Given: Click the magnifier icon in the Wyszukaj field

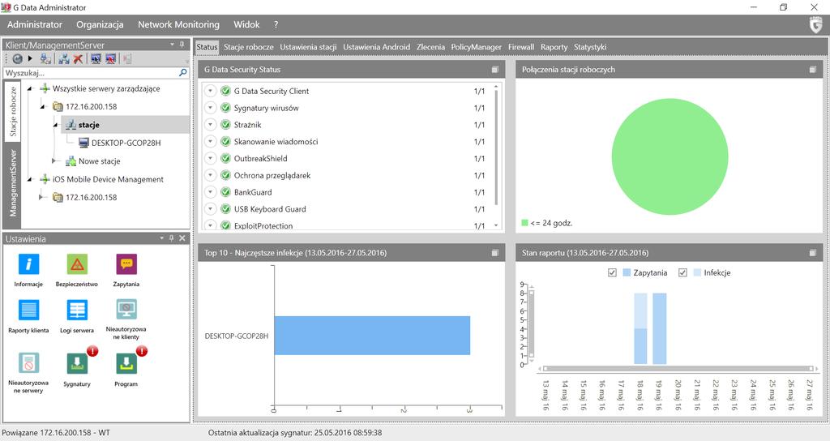Looking at the screenshot, I should point(183,72).
